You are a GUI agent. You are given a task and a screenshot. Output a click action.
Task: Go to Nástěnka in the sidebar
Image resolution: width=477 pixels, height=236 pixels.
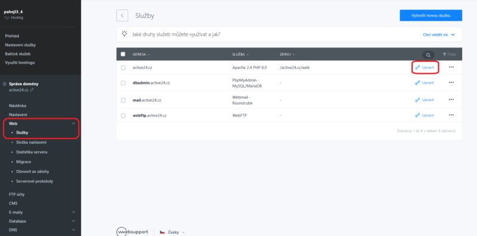pos(18,106)
